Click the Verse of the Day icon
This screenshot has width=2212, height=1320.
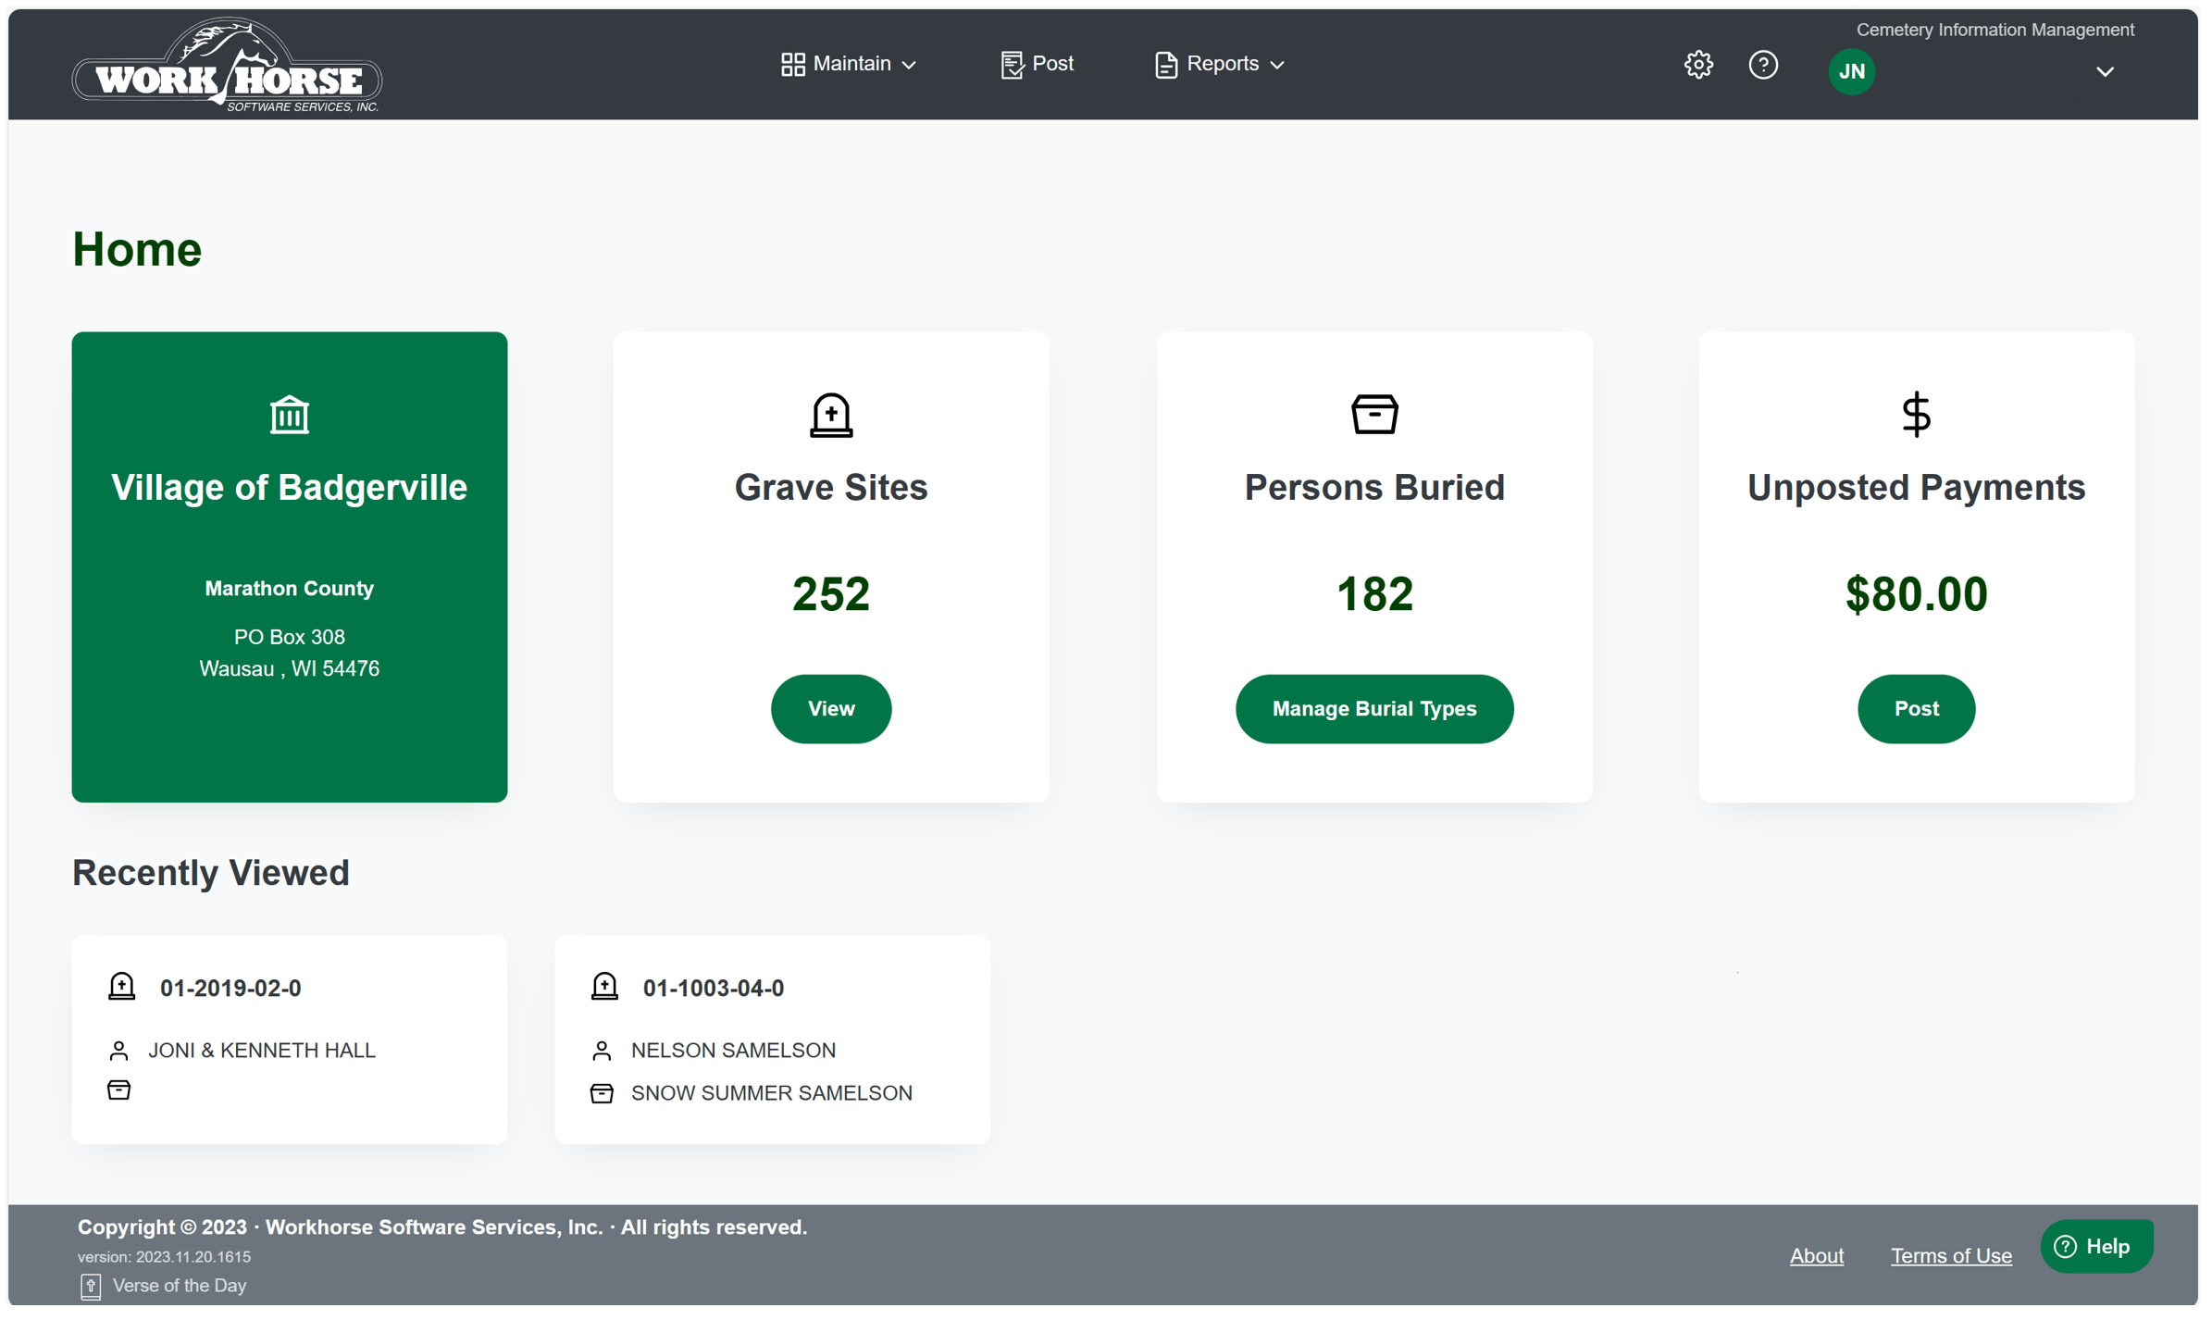[x=91, y=1285]
